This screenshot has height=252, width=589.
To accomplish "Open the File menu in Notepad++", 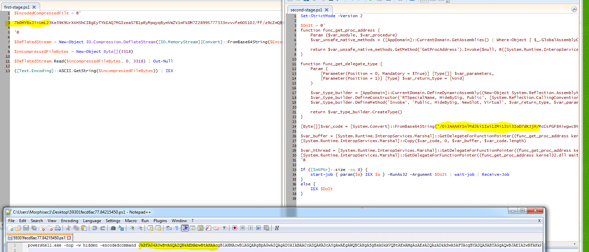I will click(x=11, y=221).
